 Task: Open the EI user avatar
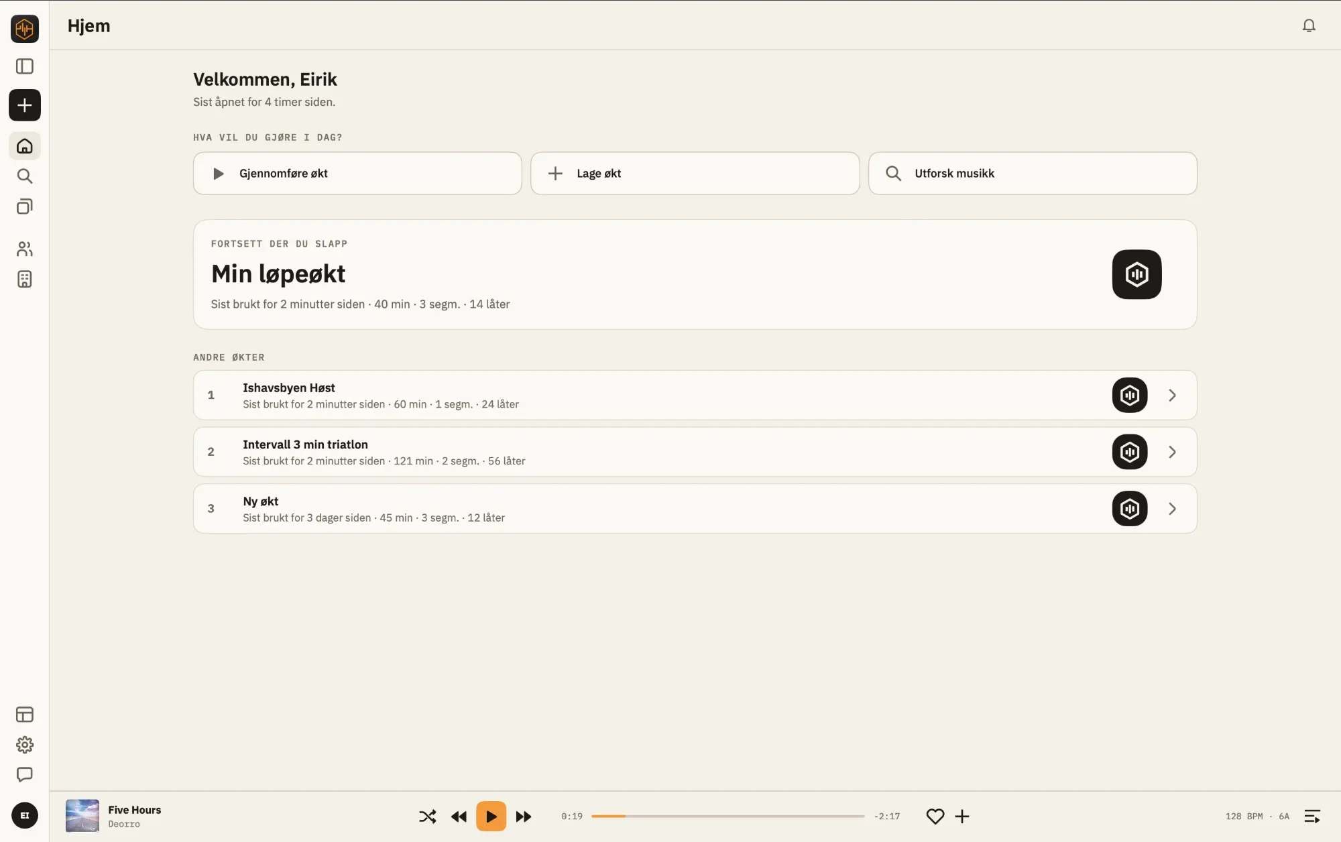pyautogui.click(x=25, y=816)
